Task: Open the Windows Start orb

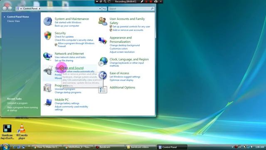Action: pos(5,147)
